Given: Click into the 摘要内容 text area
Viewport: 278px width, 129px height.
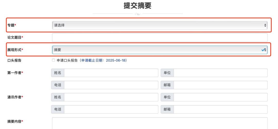Looking at the screenshot, I should click(x=160, y=123).
